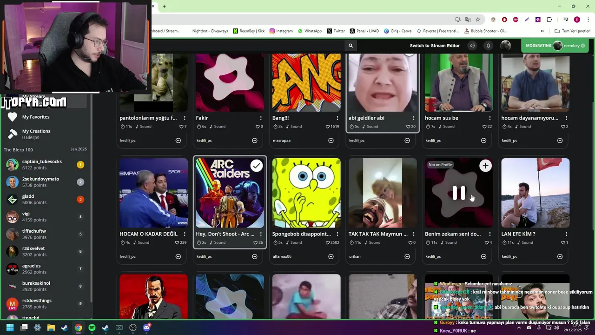
Task: Open three-dot menu for 'abi geldiler abi'
Action: pos(414,118)
